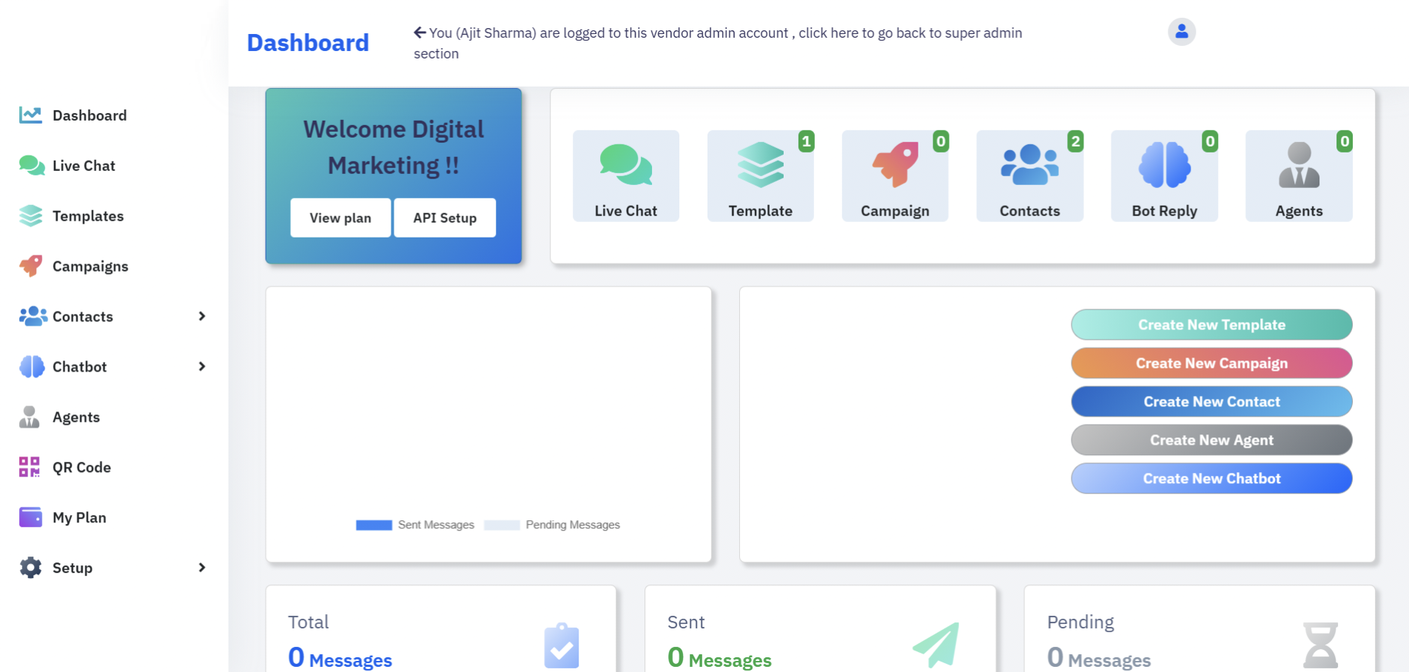The height and width of the screenshot is (672, 1409).
Task: Toggle Sent Messages legend in chart
Action: point(415,525)
